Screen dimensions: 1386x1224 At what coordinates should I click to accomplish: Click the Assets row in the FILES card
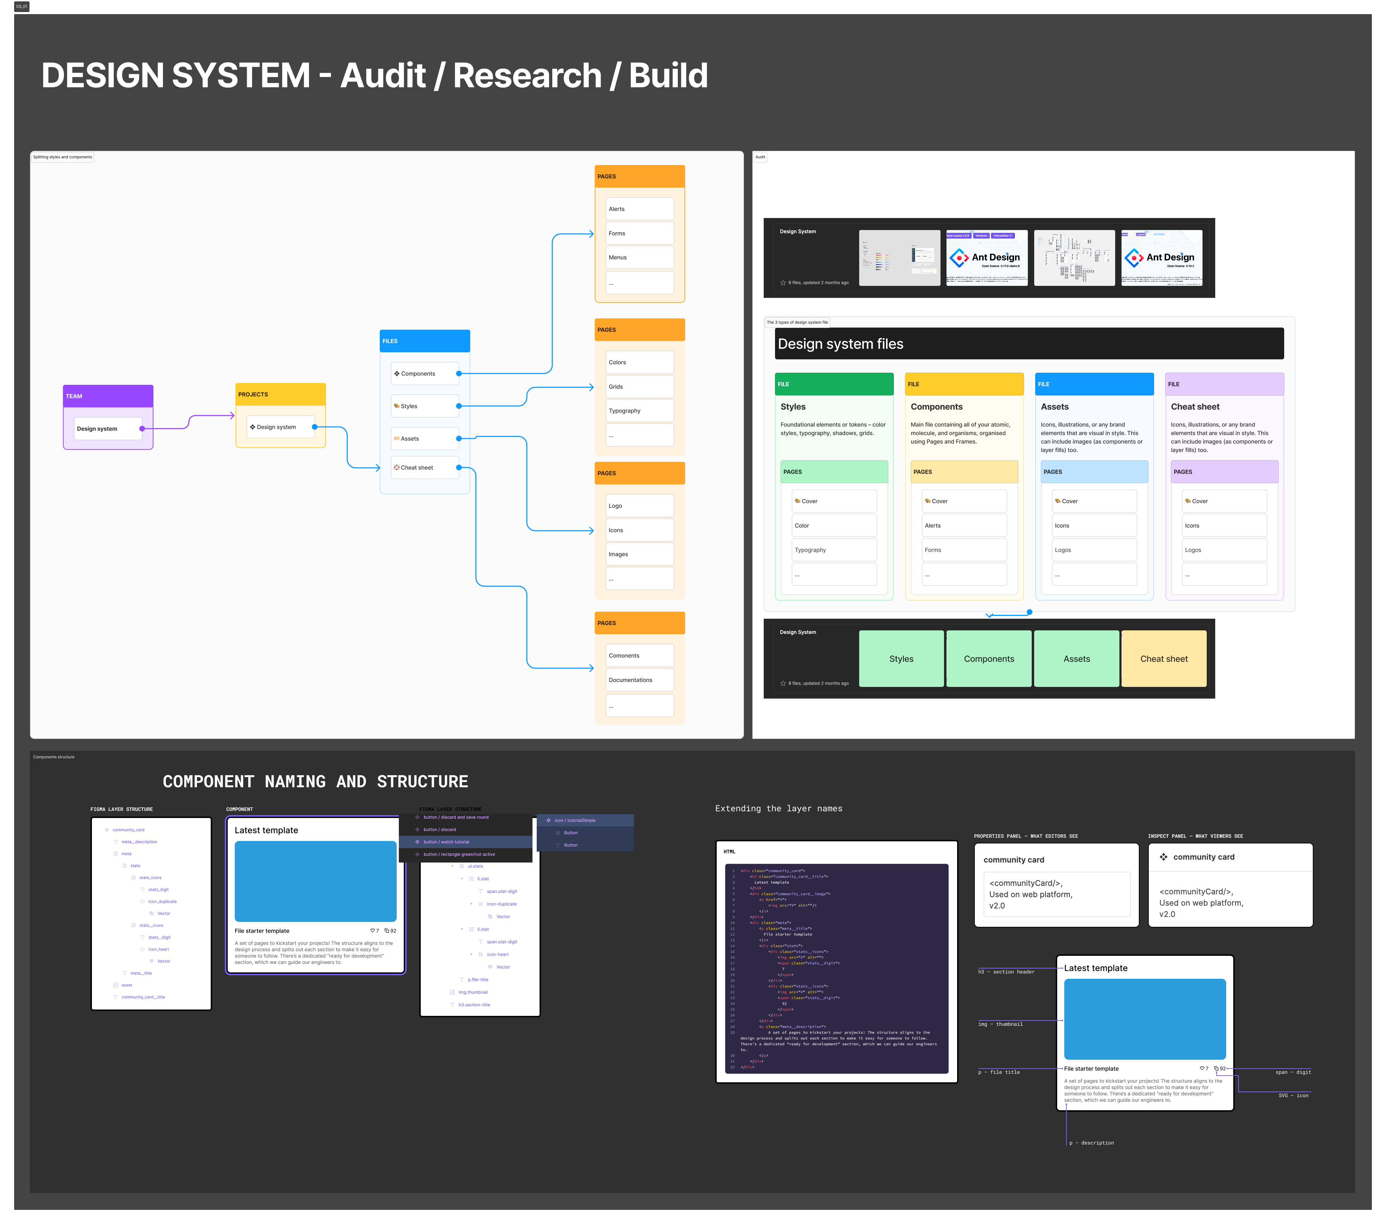tap(425, 439)
